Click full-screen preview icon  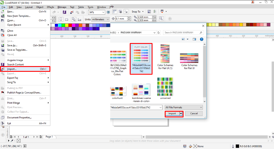tap(108, 12)
